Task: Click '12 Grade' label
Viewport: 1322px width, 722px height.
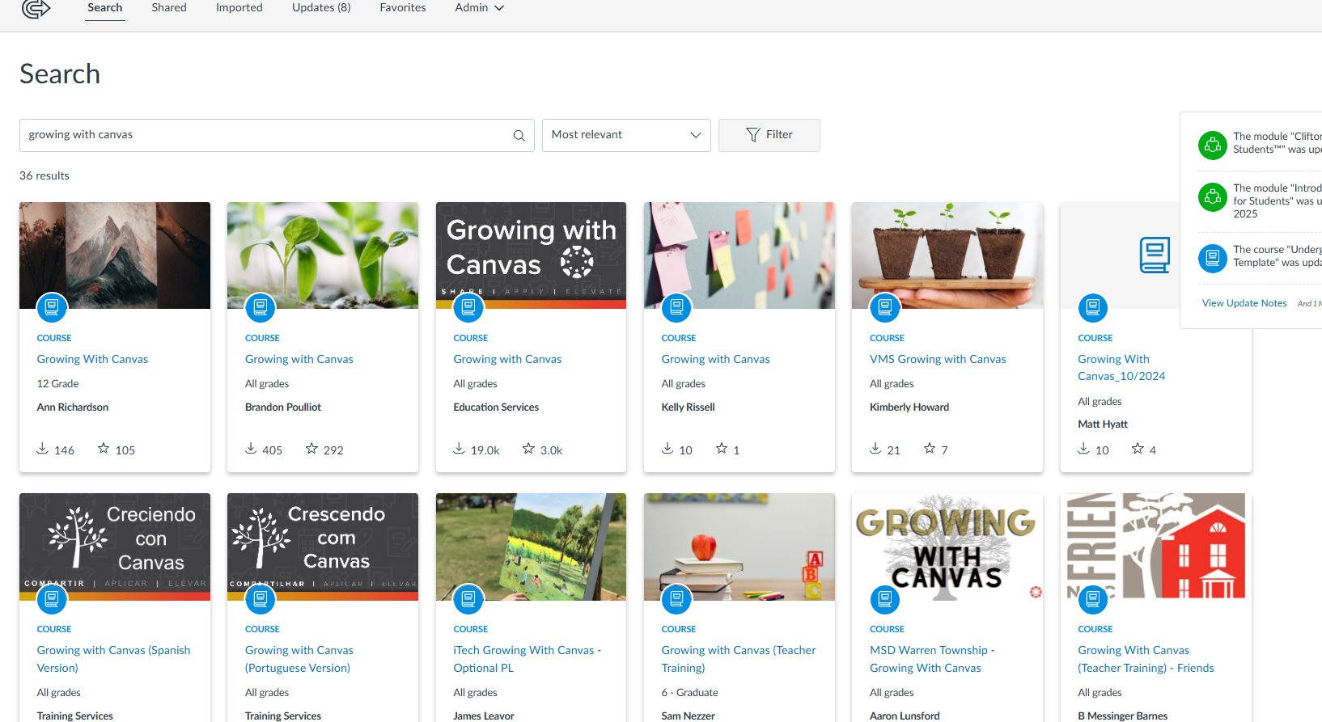Action: 57,384
